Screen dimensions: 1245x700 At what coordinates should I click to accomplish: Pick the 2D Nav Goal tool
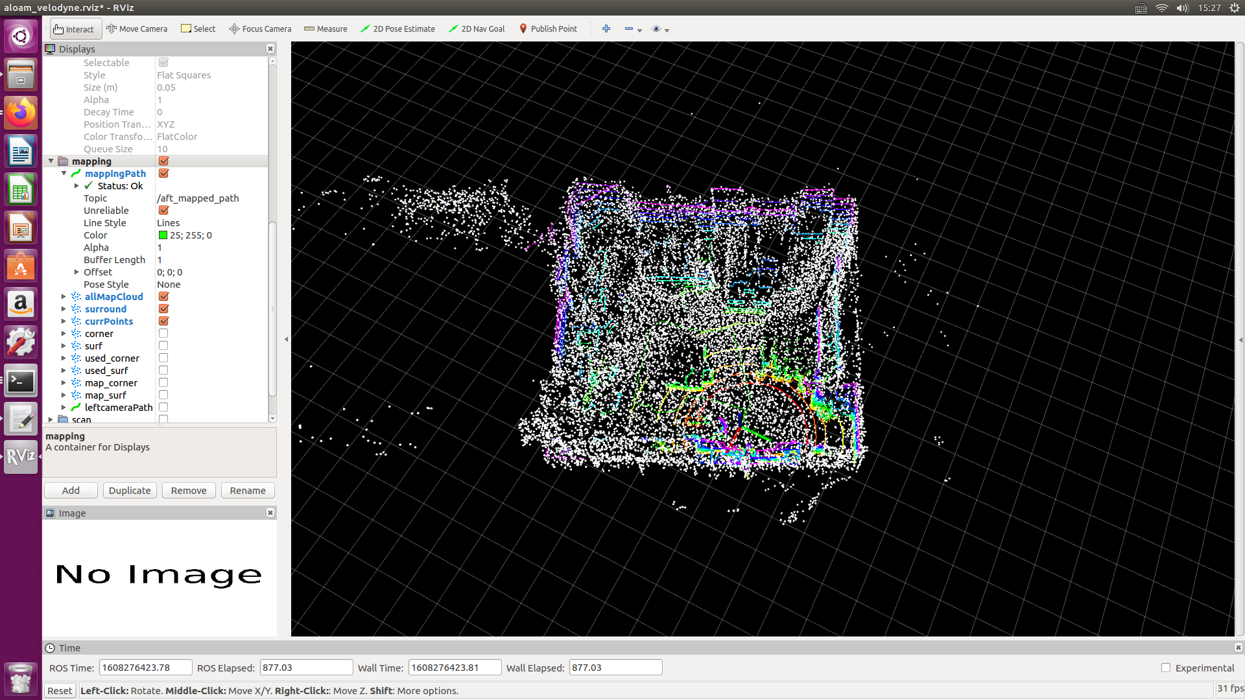[x=477, y=29]
